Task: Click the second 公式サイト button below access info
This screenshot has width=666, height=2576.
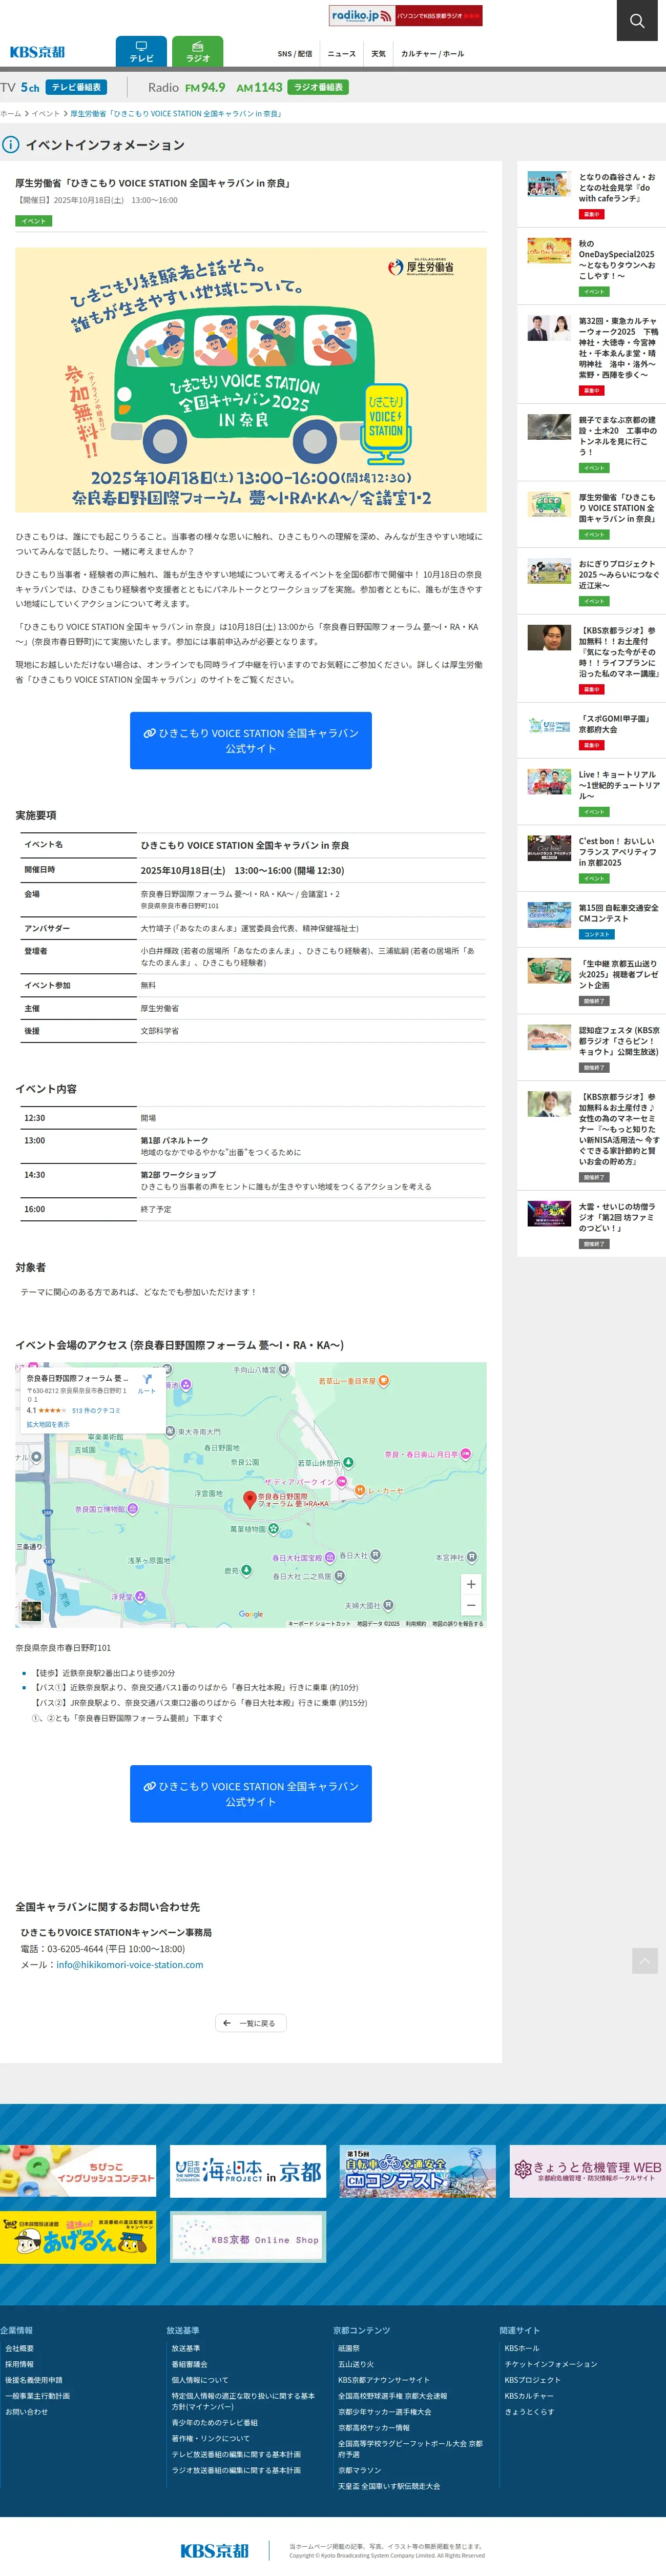Action: 251,1793
